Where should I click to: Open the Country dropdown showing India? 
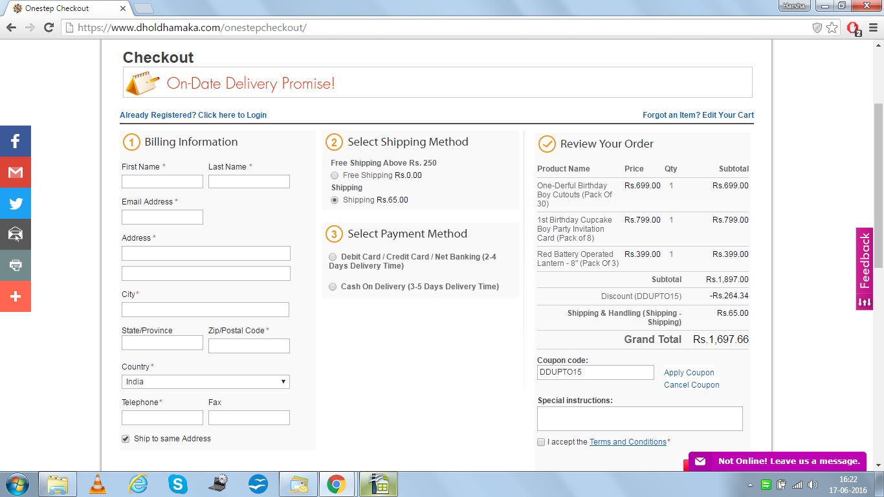click(x=205, y=382)
